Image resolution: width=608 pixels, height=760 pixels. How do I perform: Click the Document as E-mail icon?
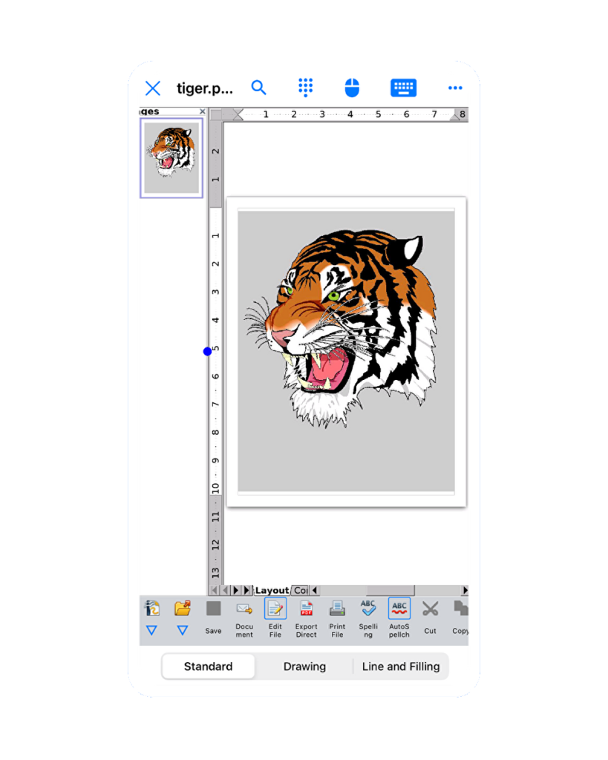tap(244, 609)
